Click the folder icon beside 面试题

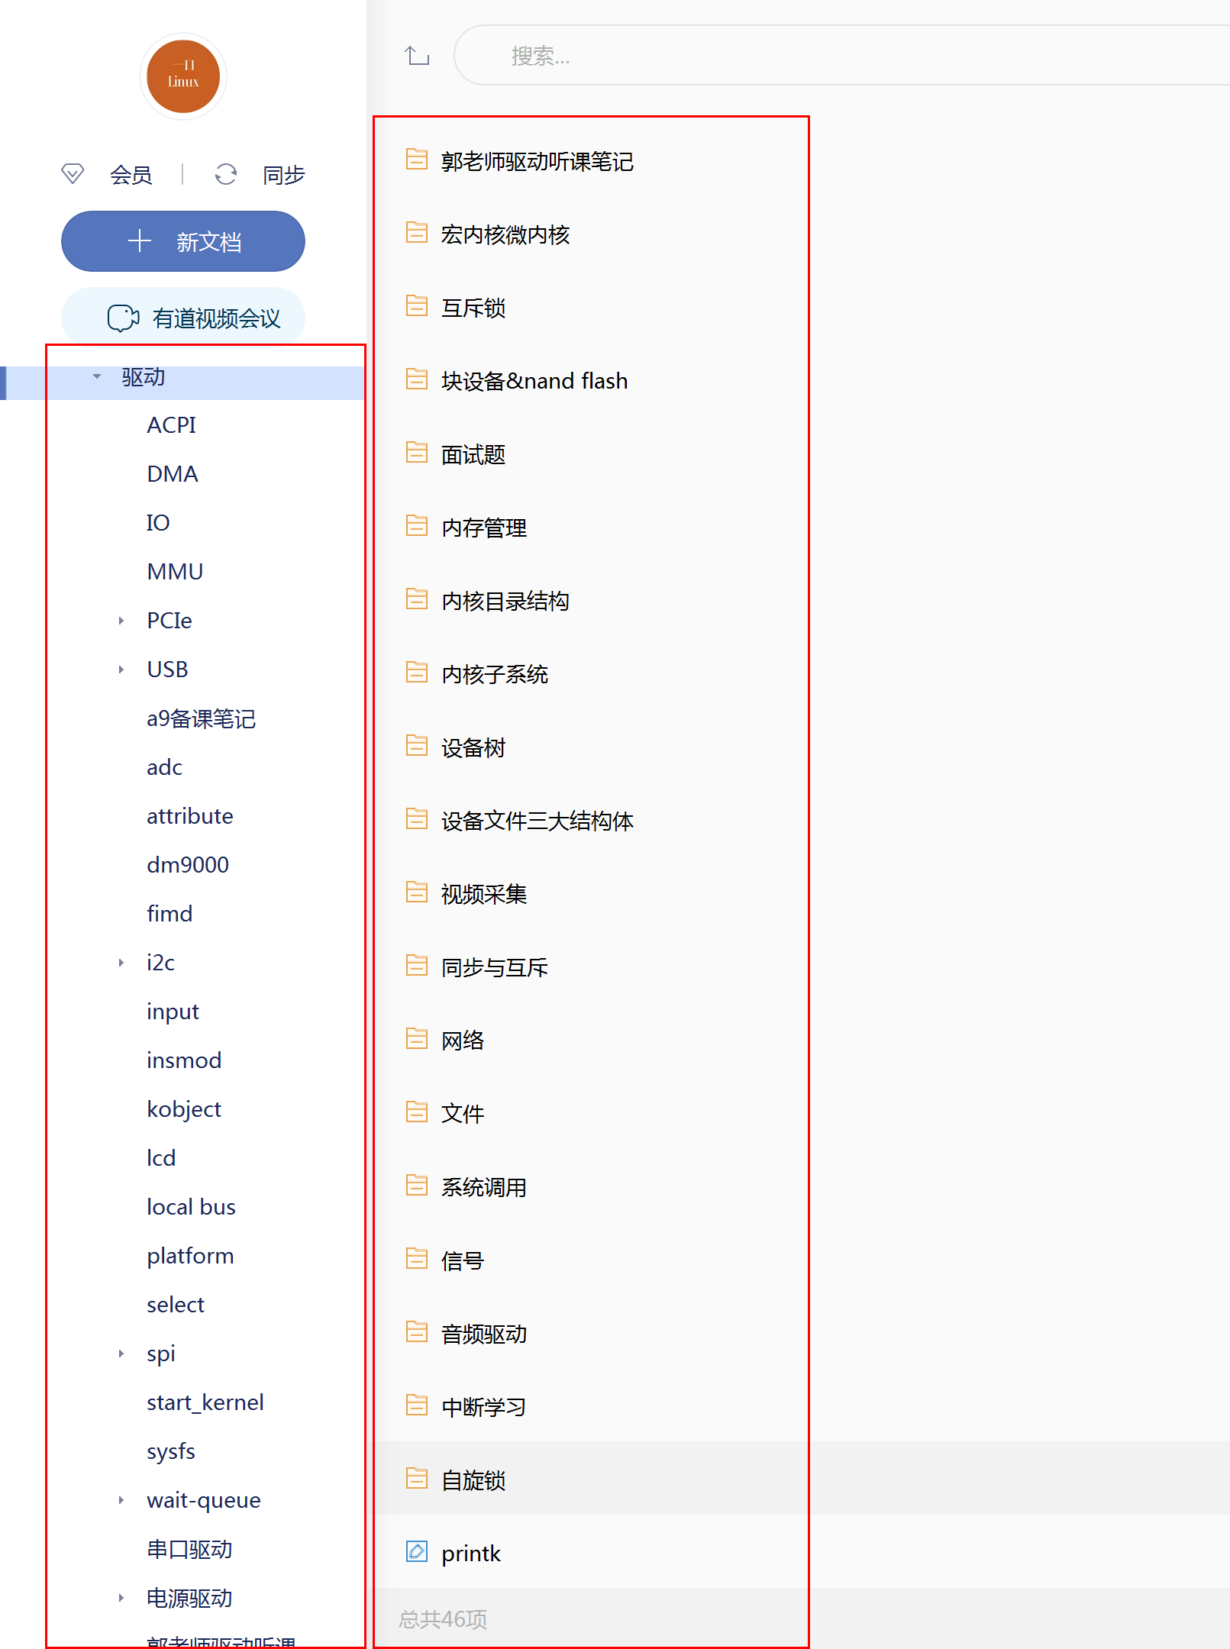pyautogui.click(x=417, y=452)
